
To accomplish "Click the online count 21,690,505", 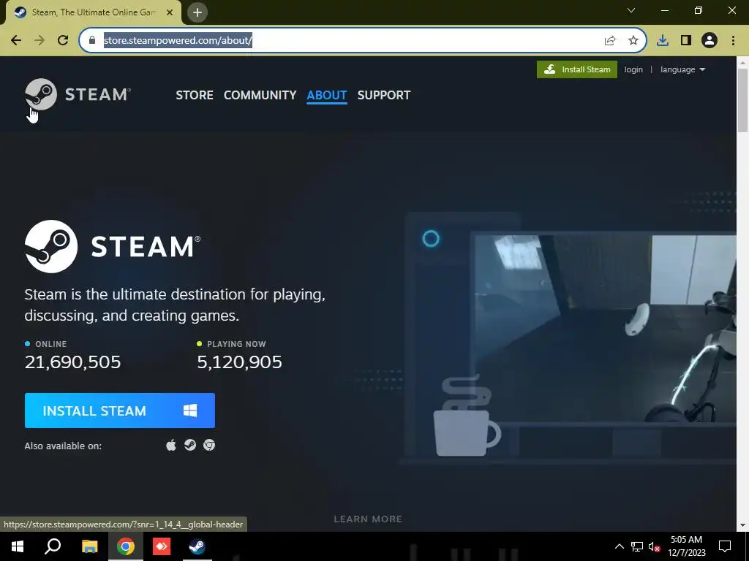I will tap(72, 362).
